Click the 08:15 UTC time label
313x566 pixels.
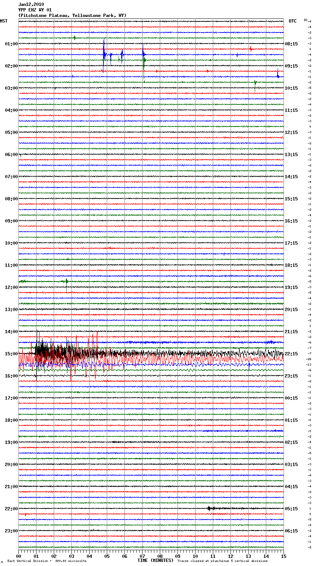(x=291, y=44)
